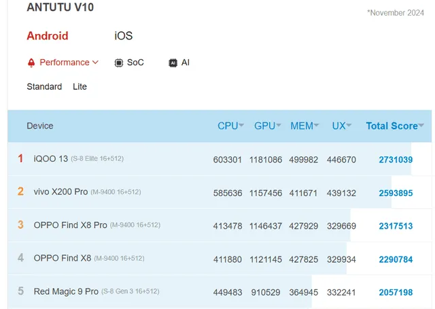435x309 pixels.
Task: Click OPPO Find X8 GPU score 1121145
Action: pos(266,259)
